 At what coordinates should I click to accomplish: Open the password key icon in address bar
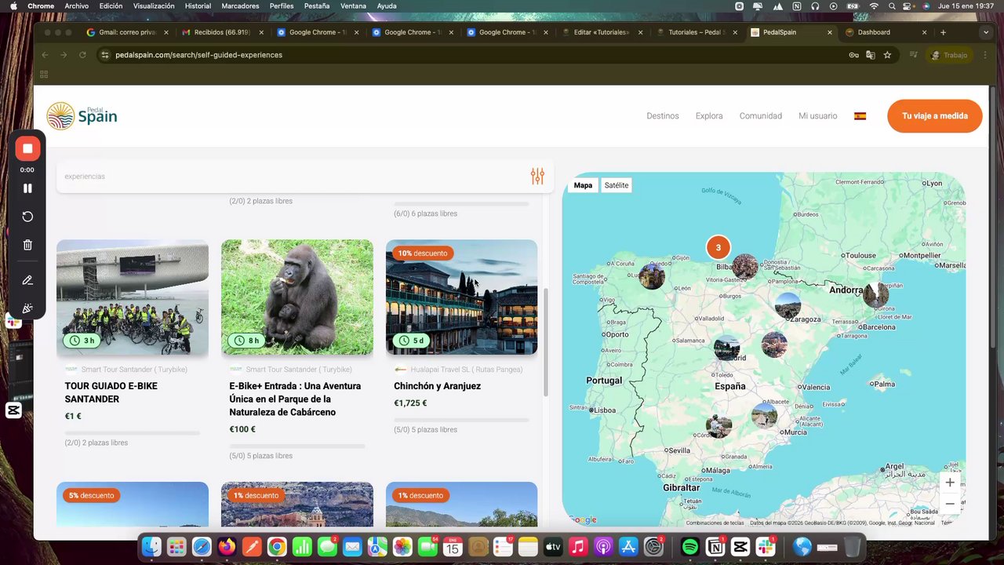point(853,55)
